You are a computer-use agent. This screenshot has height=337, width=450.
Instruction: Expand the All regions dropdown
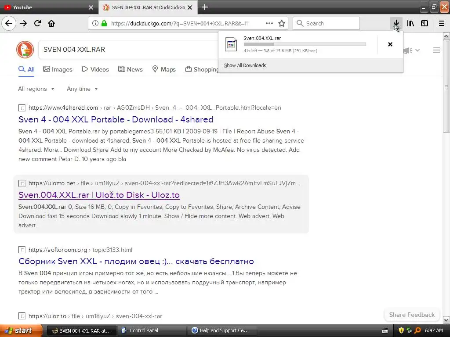point(36,89)
